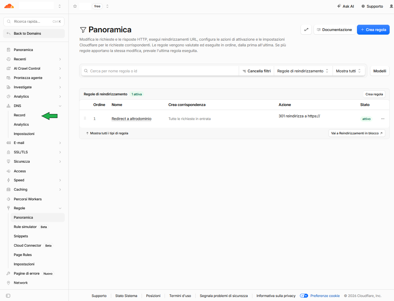Viewport: 394px width, 301px height.
Task: Click the Pagine di errore wrench icon
Action: tap(9, 273)
